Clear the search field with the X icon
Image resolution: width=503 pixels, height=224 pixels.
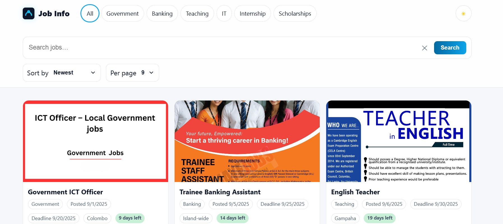425,48
